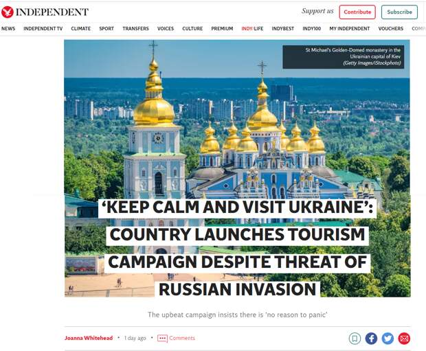
Task: Open the News section
Action: tap(8, 29)
